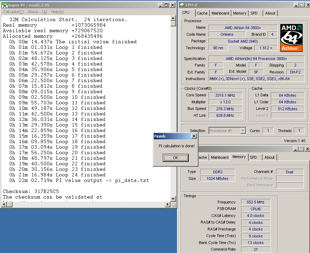Close the lower CPU-Z window
The image size is (310, 253).
[308, 149]
